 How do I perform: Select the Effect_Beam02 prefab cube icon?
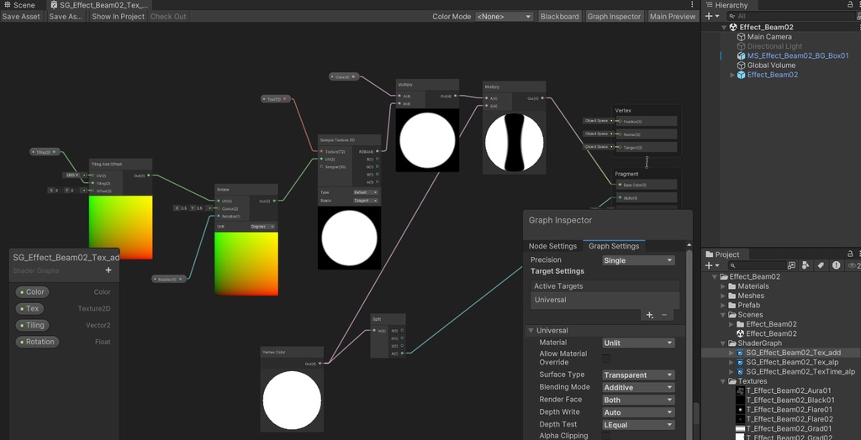coord(742,75)
